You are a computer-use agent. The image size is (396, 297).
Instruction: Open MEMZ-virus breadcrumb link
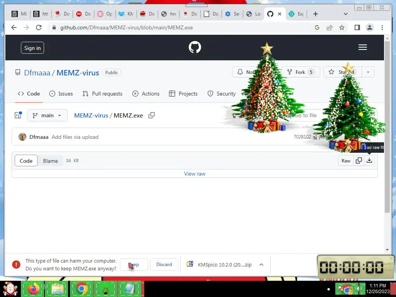(91, 115)
